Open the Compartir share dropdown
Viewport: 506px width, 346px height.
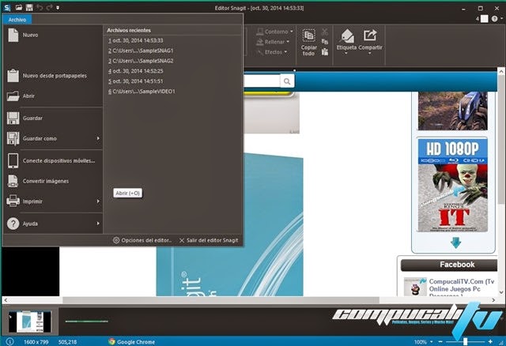370,42
